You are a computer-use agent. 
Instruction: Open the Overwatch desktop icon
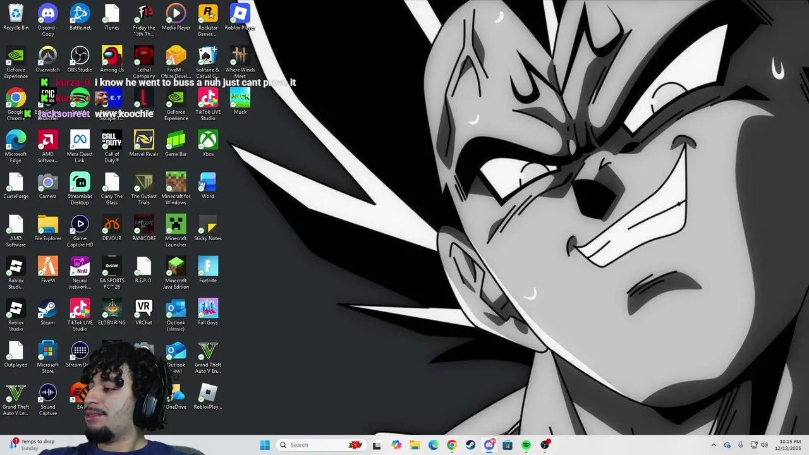[x=47, y=60]
